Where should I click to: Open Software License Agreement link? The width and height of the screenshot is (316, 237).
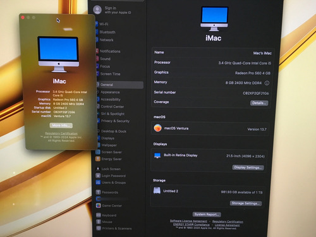pos(188,221)
